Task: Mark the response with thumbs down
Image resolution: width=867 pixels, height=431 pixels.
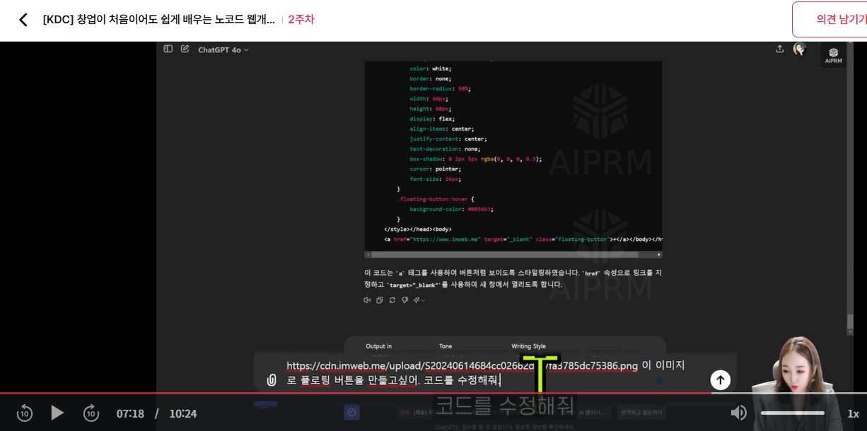Action: point(405,300)
